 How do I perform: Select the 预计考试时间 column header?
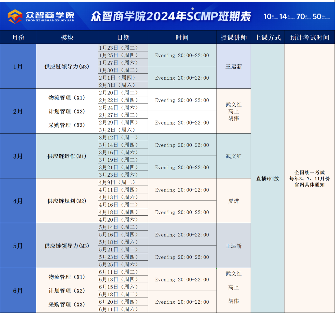tap(309, 37)
